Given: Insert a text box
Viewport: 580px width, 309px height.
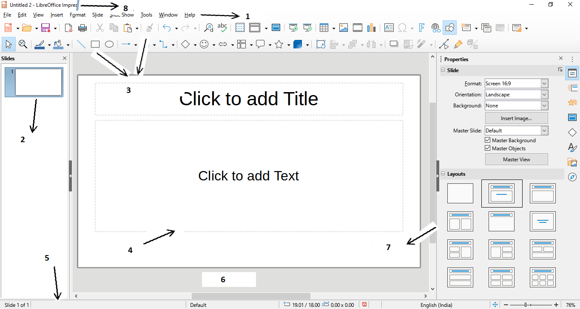Looking at the screenshot, I should (x=389, y=28).
